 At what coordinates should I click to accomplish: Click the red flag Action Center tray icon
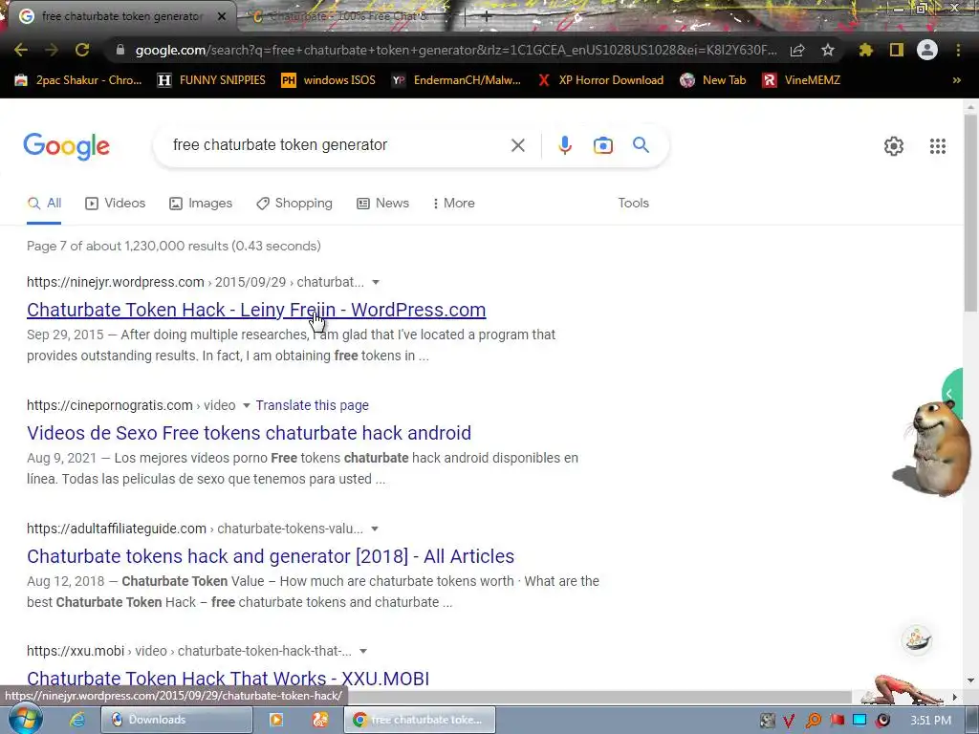[837, 721]
